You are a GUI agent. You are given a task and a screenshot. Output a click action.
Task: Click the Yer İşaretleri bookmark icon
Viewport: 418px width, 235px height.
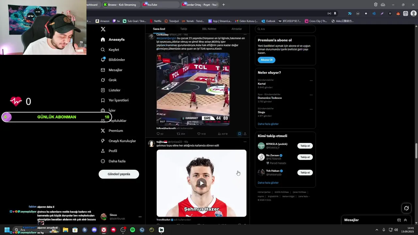click(x=103, y=100)
